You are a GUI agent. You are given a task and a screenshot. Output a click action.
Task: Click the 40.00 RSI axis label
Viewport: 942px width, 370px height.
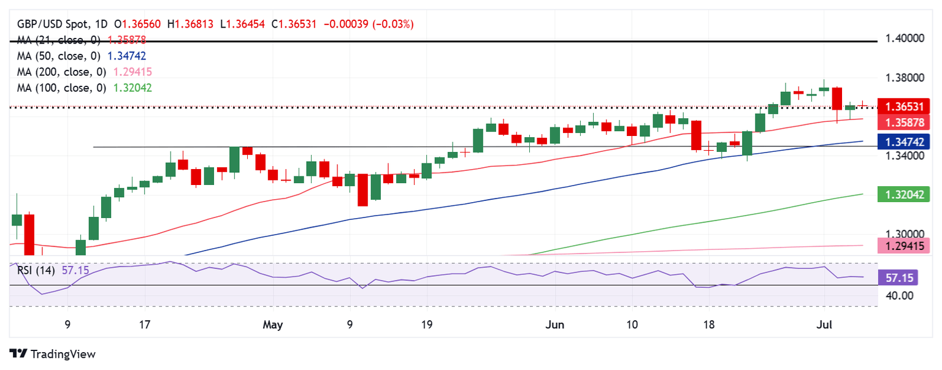pyautogui.click(x=900, y=296)
